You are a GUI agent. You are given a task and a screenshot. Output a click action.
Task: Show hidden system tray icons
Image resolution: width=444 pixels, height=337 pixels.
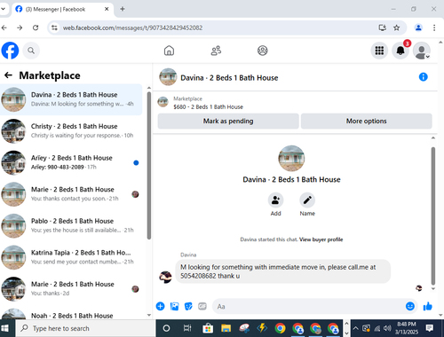pyautogui.click(x=356, y=328)
